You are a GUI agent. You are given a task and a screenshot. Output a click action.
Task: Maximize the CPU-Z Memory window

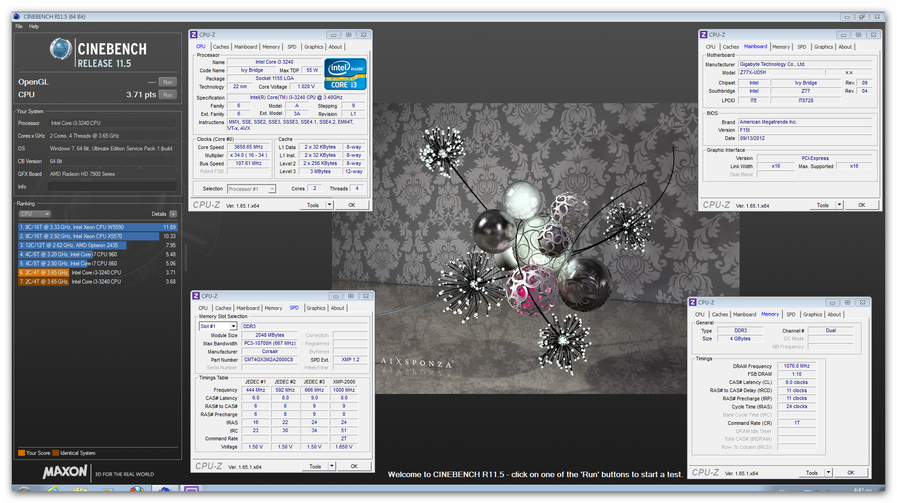(847, 302)
